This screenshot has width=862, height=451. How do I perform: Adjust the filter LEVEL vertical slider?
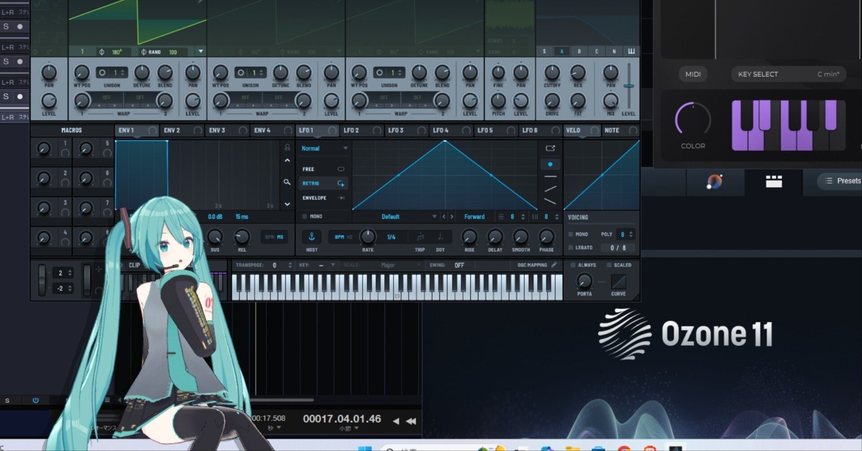pyautogui.click(x=629, y=86)
